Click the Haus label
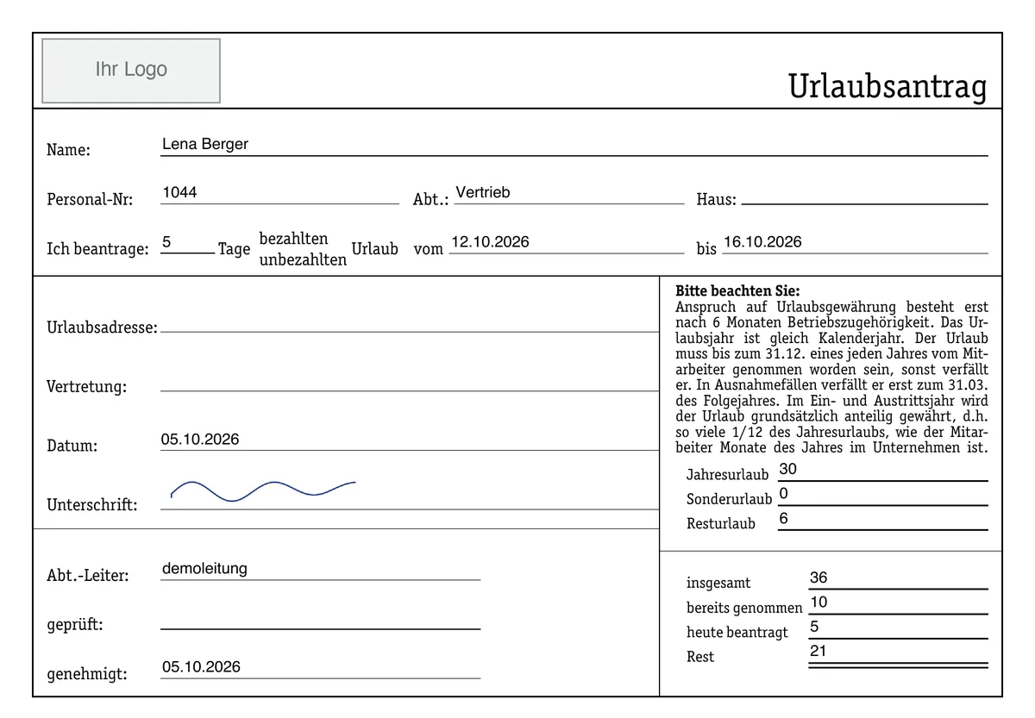 pyautogui.click(x=717, y=200)
